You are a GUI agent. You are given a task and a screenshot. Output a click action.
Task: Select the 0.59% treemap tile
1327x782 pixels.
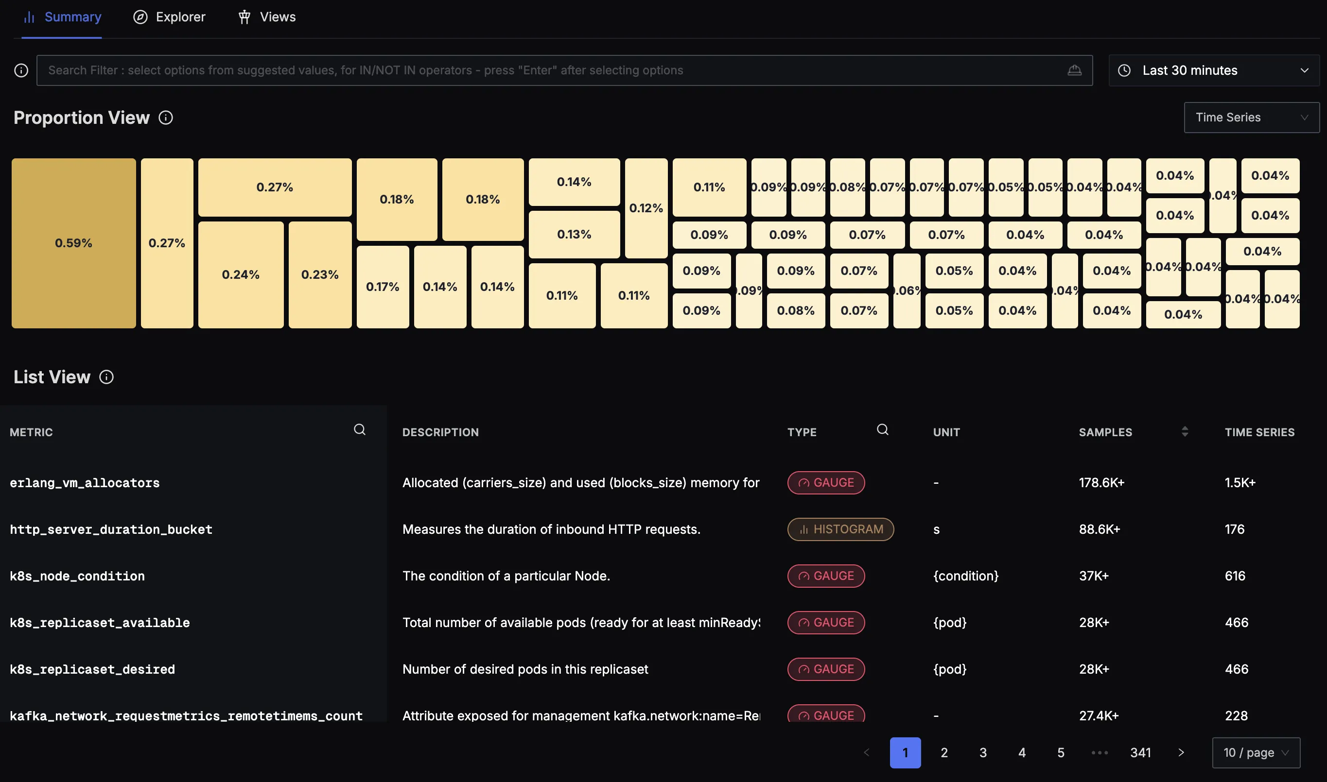pyautogui.click(x=74, y=243)
